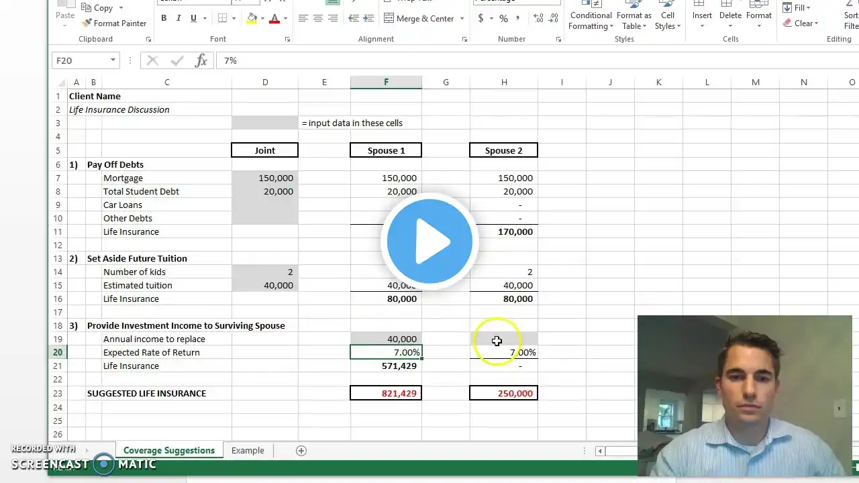
Task: Select Spouse 2 suggested insurance 250,000
Action: (504, 393)
